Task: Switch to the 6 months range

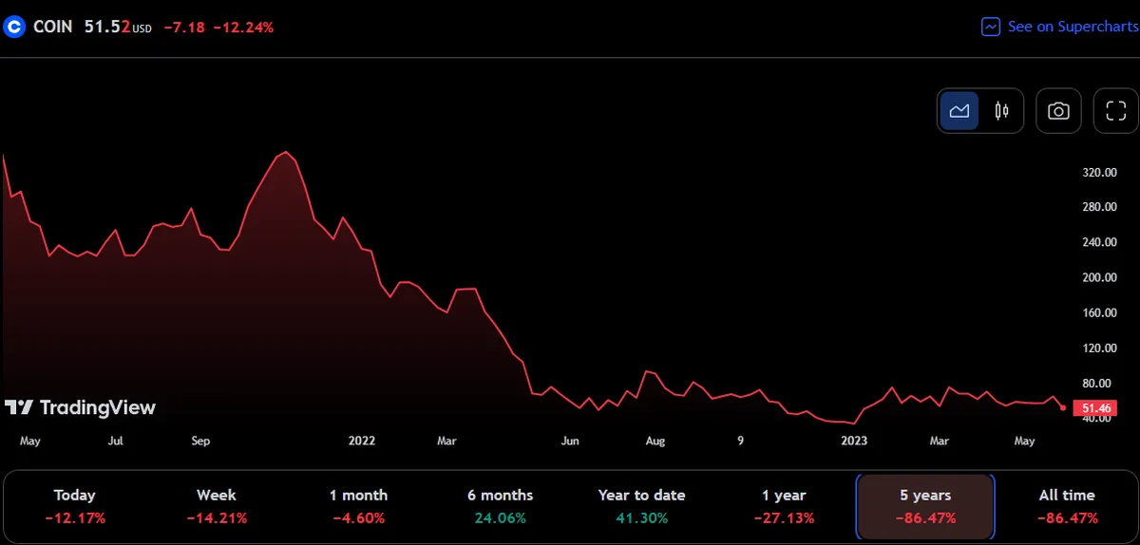Action: coord(500,506)
